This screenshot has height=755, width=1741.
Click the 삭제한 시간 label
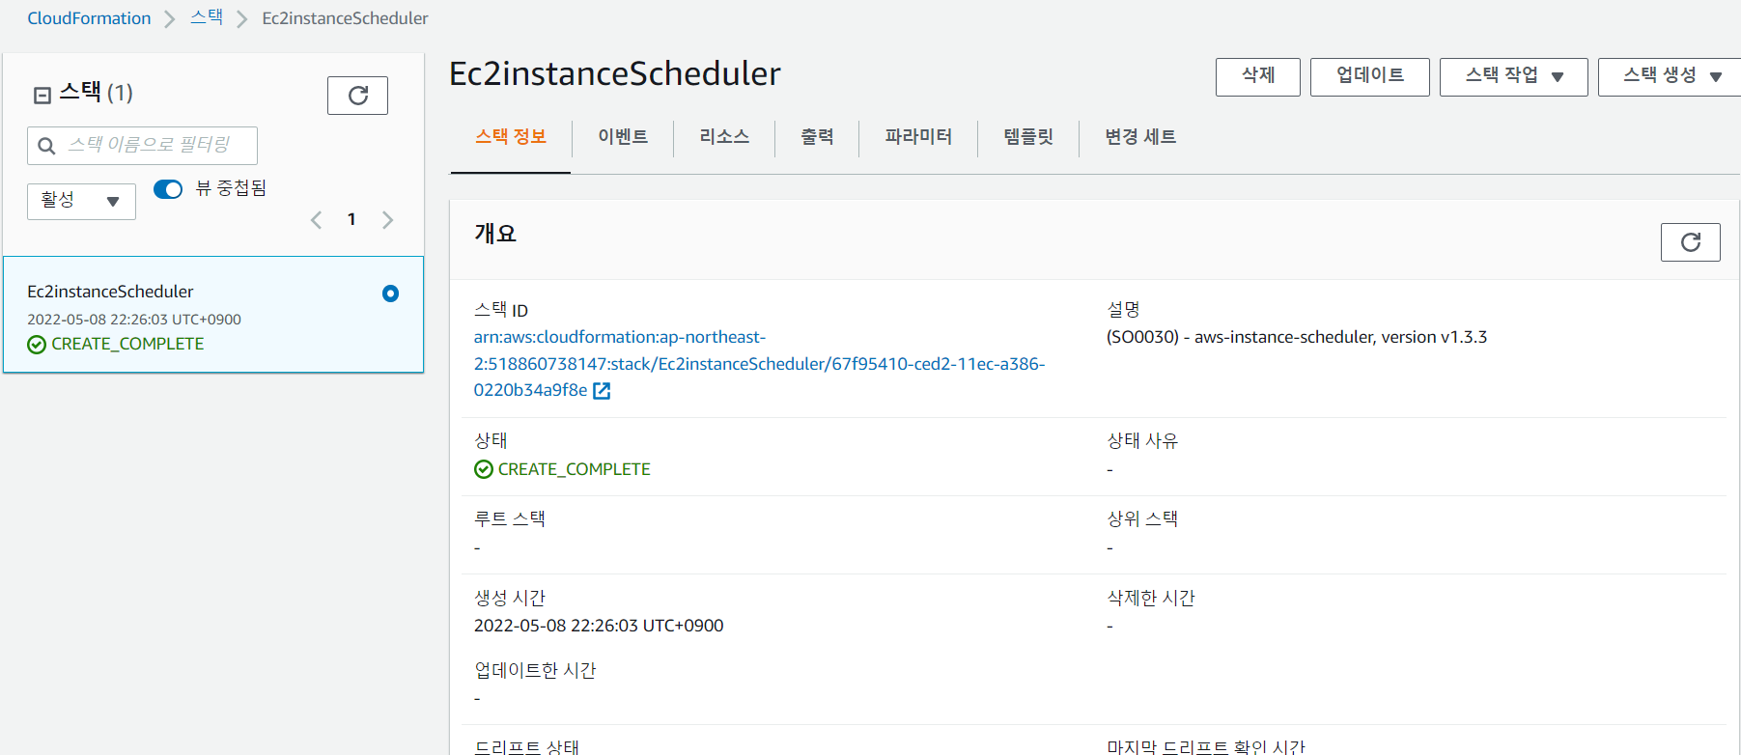1151,599
